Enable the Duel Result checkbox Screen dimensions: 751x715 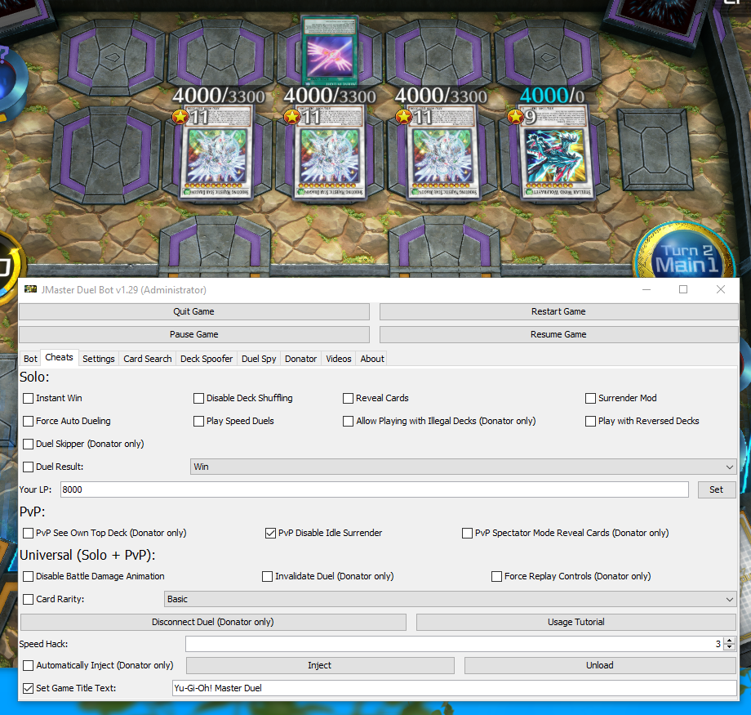(x=29, y=467)
